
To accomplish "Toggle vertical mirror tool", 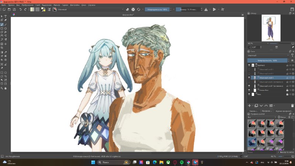I will tap(214, 10).
